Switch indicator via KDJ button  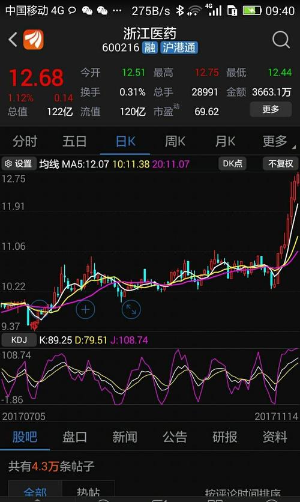click(x=19, y=340)
